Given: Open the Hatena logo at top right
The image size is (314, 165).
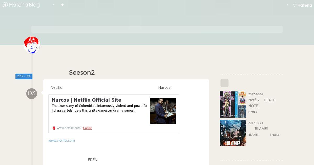Looking at the screenshot, I should pyautogui.click(x=302, y=5).
